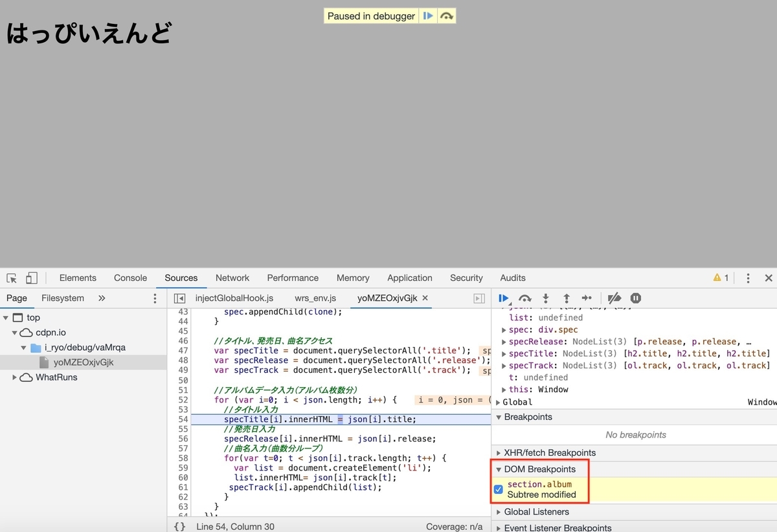Collapse the i_ryo/debug/vaMrqa folder
The image size is (777, 532).
pyautogui.click(x=23, y=348)
